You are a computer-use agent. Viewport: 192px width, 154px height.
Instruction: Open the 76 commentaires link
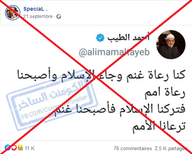click(x=133, y=148)
